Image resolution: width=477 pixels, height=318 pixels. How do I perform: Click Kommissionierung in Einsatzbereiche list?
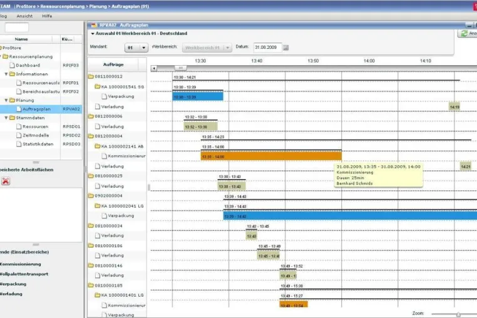[21, 264]
